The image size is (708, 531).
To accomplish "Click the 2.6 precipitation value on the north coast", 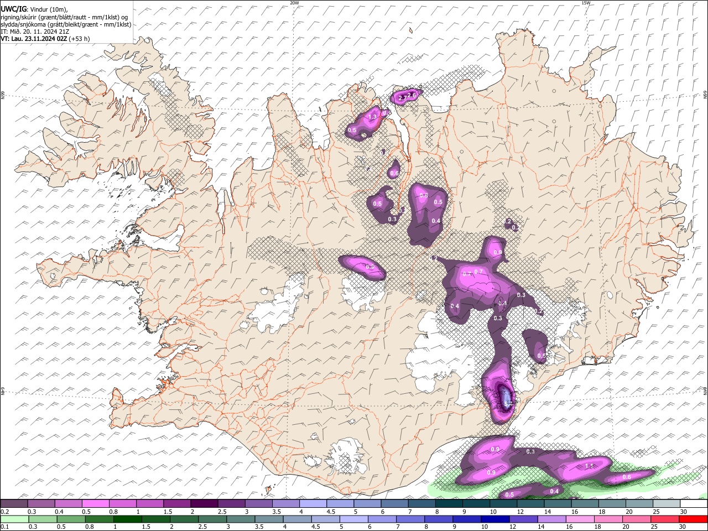I will click(x=412, y=96).
